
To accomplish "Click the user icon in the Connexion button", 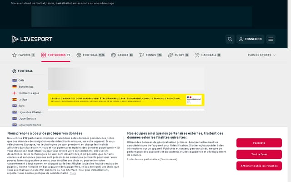I will (241, 39).
